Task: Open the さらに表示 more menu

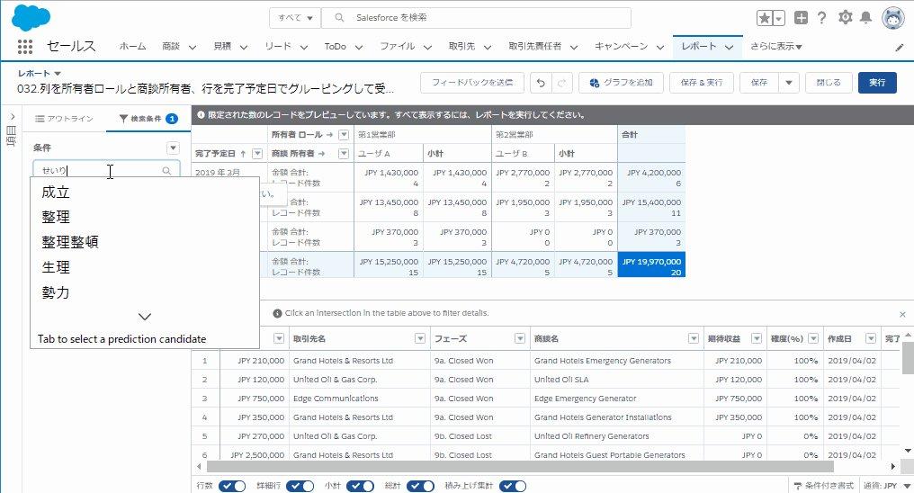Action: [775, 47]
